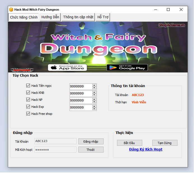Image resolution: width=194 pixels, height=173 pixels.
Task: Toggle the Hack NP checkbox
Action: click(28, 100)
